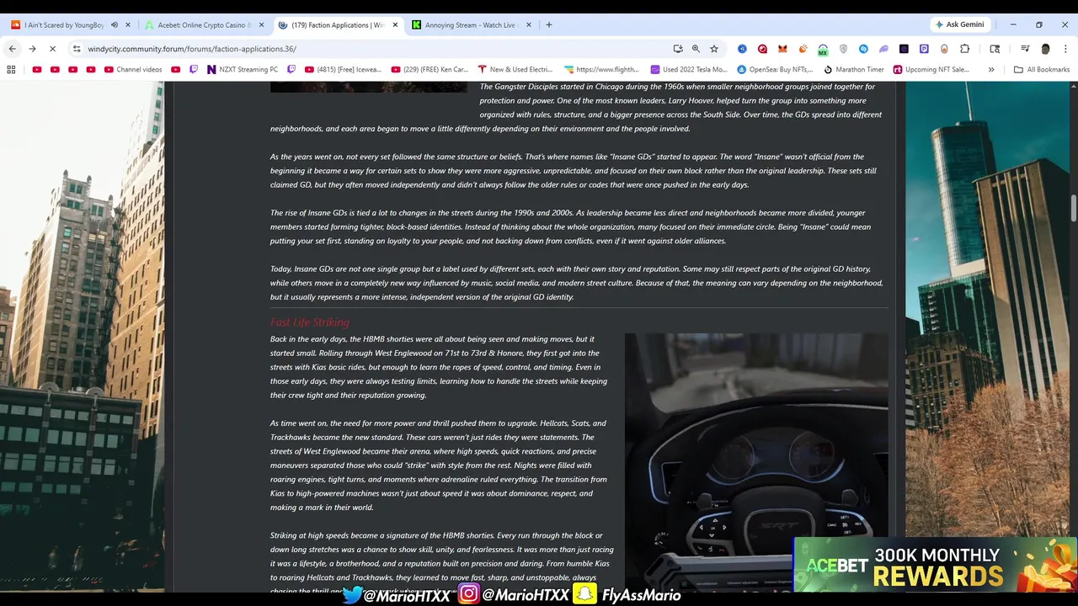
Task: Open the Marathon Timer bookmark
Action: (853, 69)
